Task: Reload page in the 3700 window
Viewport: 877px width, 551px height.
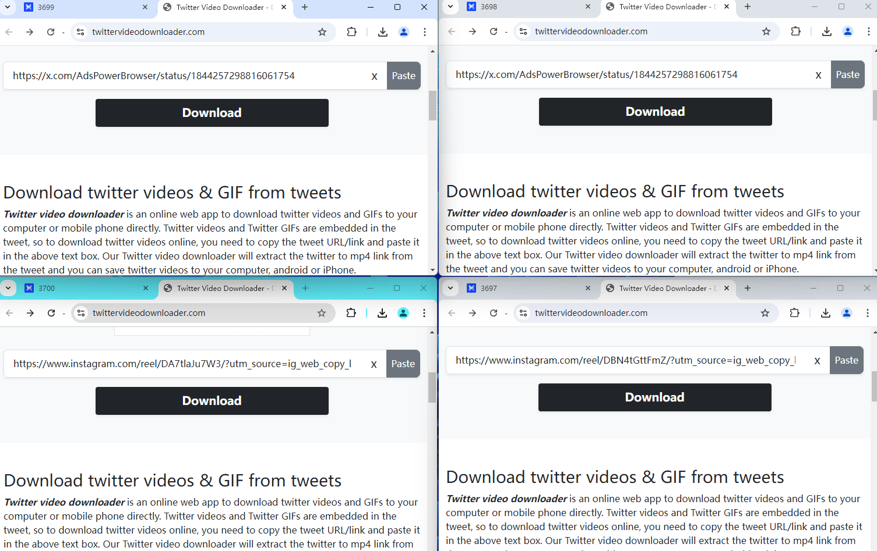Action: (x=51, y=313)
